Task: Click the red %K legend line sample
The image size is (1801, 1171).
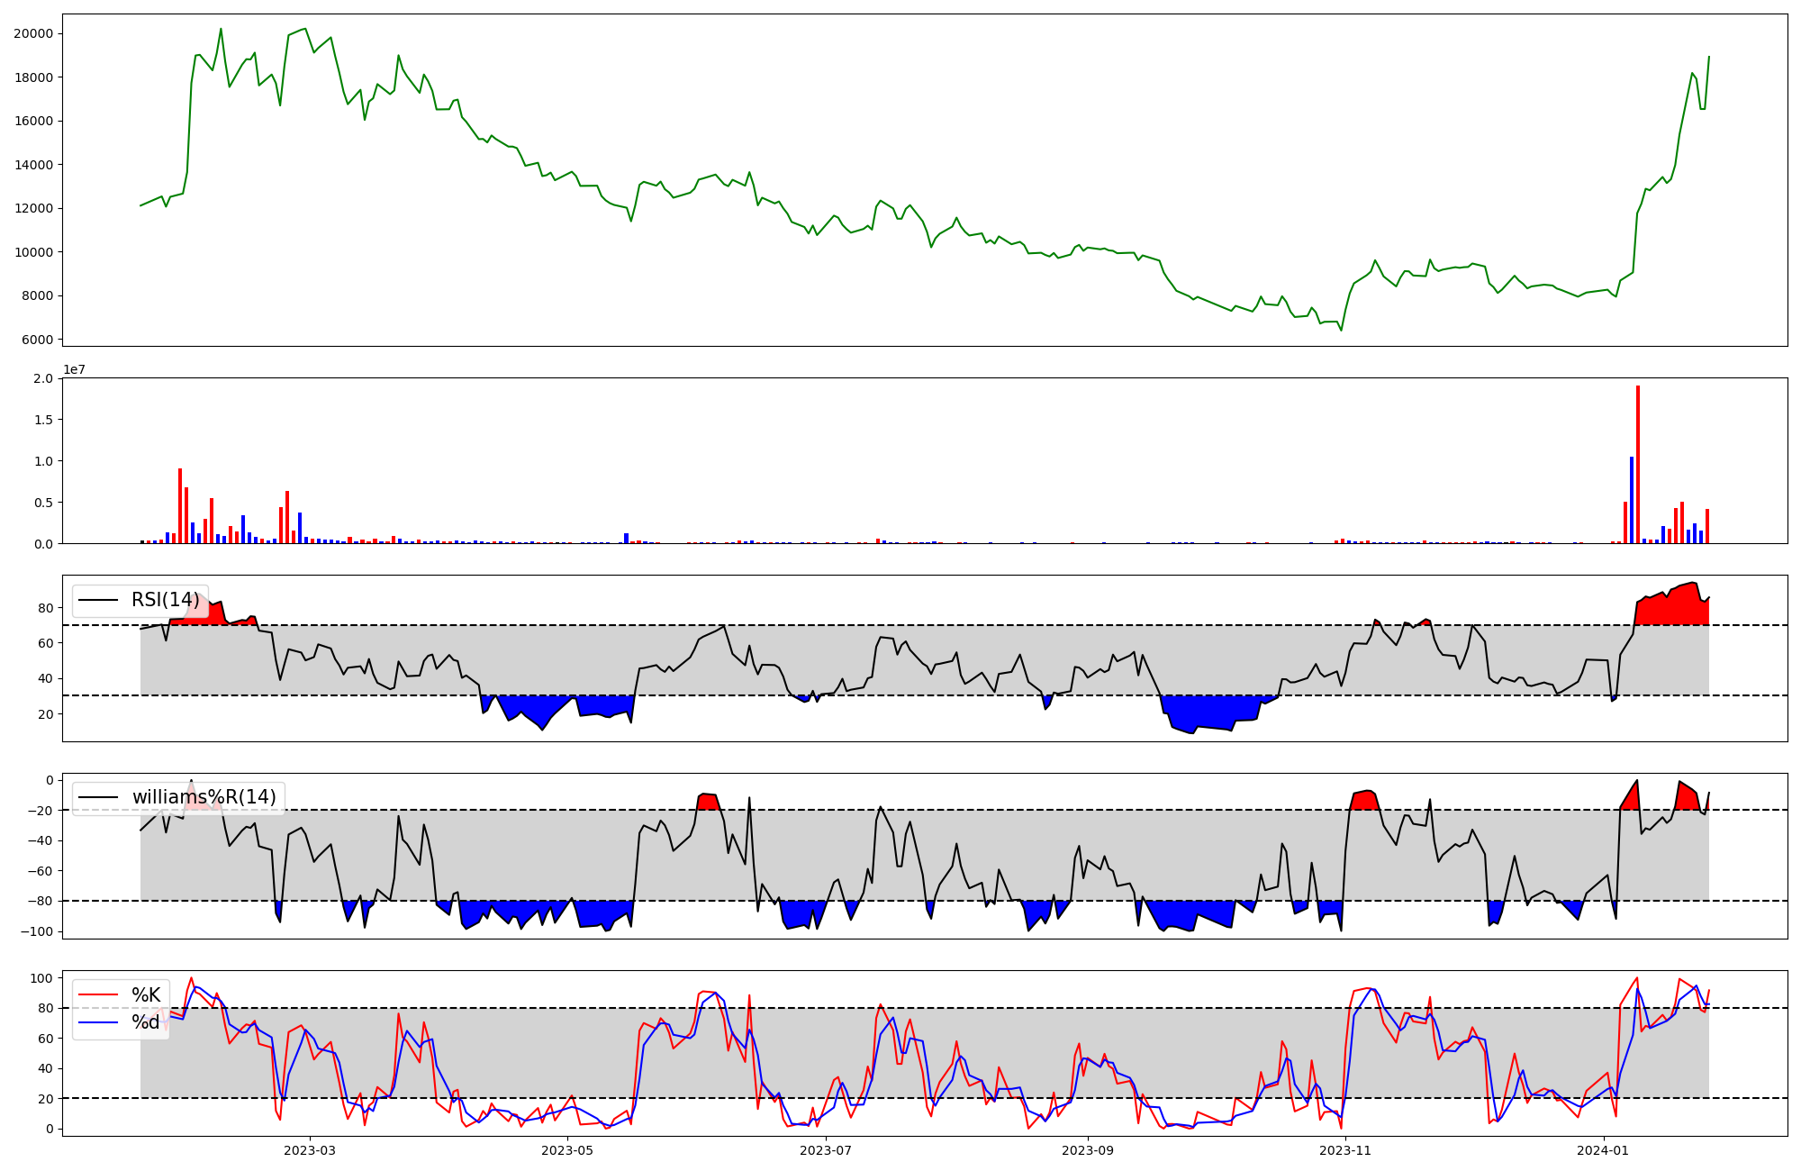Action: [98, 995]
